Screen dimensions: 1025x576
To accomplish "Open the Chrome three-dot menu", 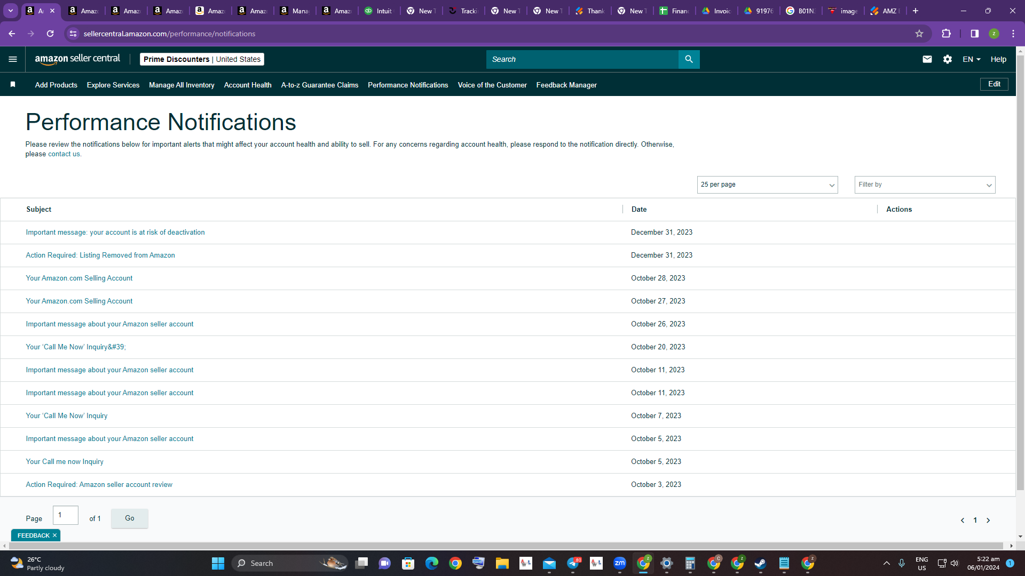I will (1013, 34).
